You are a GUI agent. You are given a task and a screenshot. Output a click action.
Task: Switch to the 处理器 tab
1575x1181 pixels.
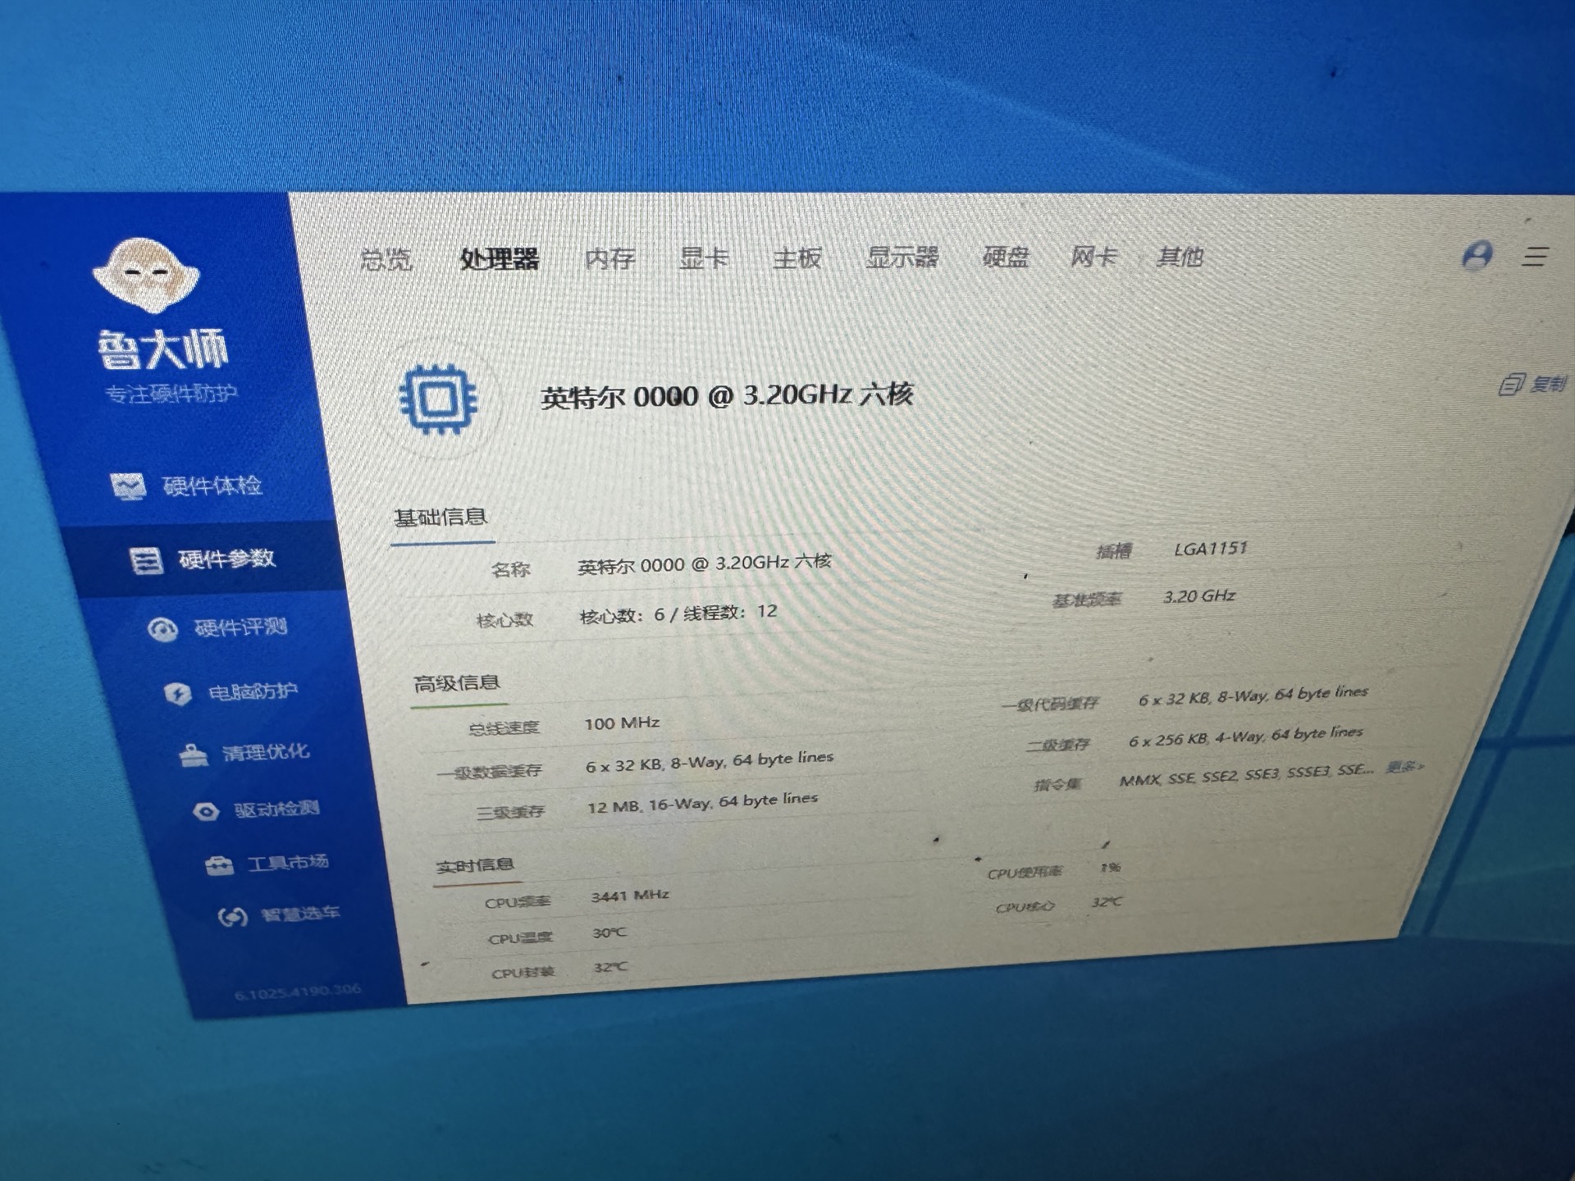click(500, 259)
